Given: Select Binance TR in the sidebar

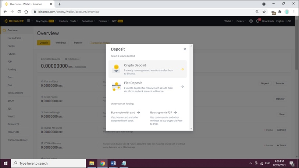Looking at the screenshot, I should point(13,124).
